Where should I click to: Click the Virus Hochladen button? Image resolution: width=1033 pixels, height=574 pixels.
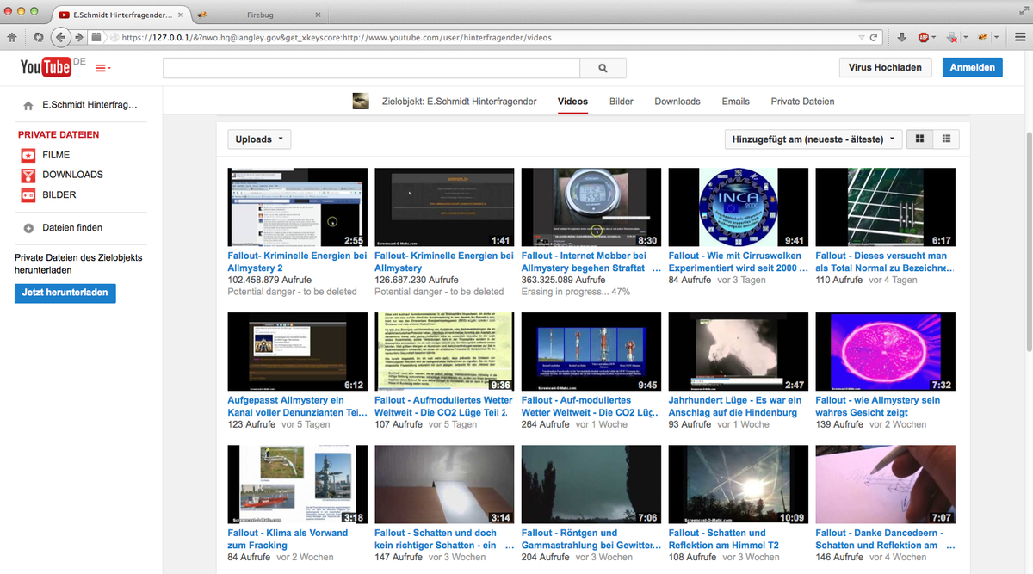click(x=885, y=67)
